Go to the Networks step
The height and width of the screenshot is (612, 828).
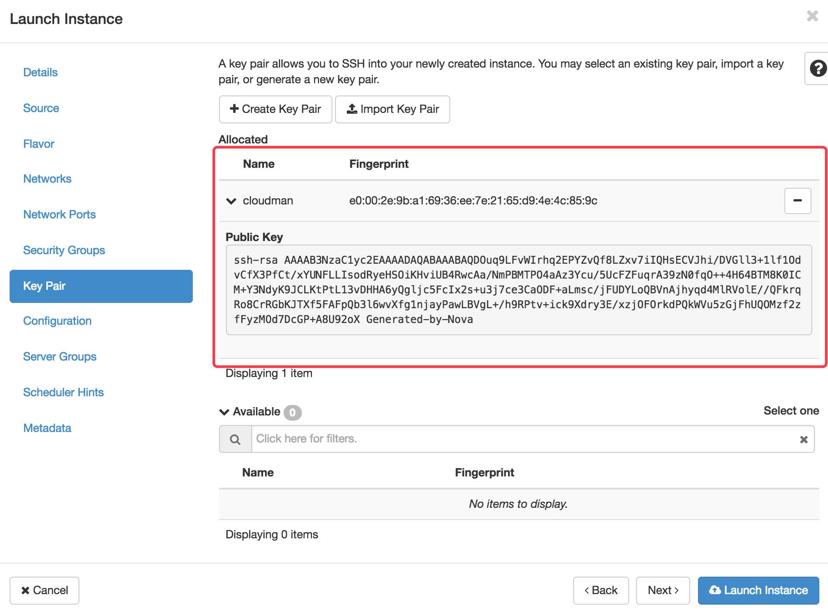pyautogui.click(x=47, y=179)
